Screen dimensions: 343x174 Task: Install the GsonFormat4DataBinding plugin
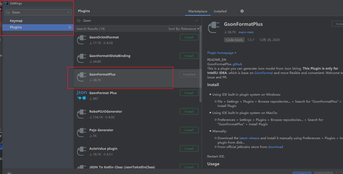(189, 56)
